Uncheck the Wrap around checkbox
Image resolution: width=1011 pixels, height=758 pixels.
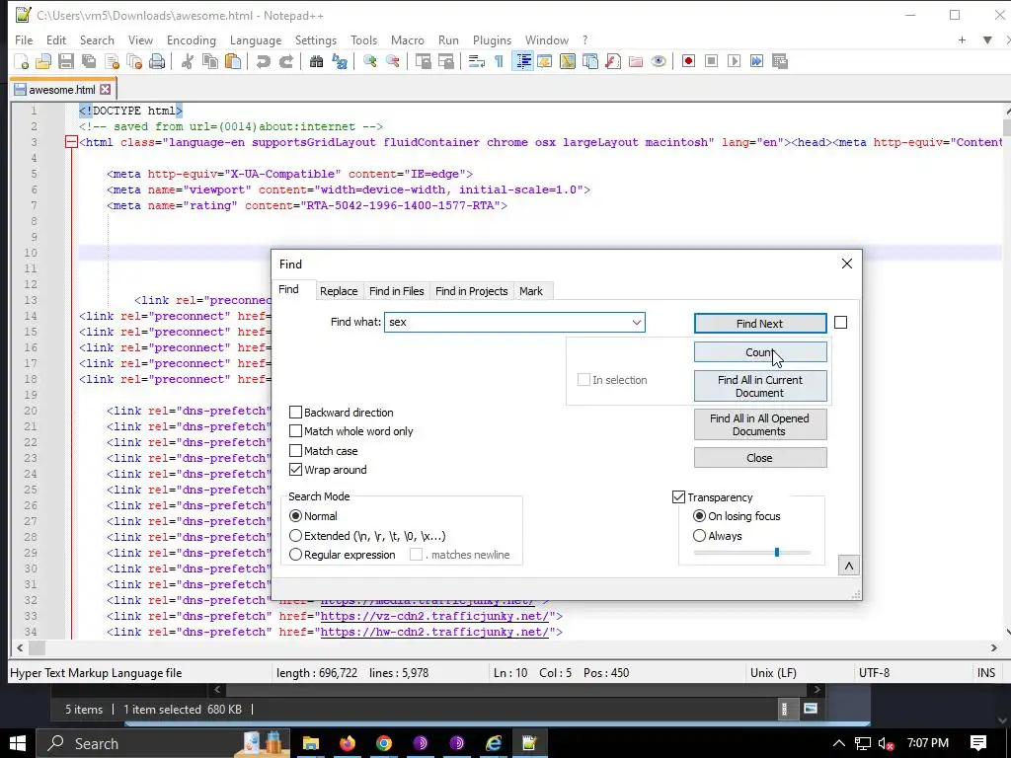[295, 470]
